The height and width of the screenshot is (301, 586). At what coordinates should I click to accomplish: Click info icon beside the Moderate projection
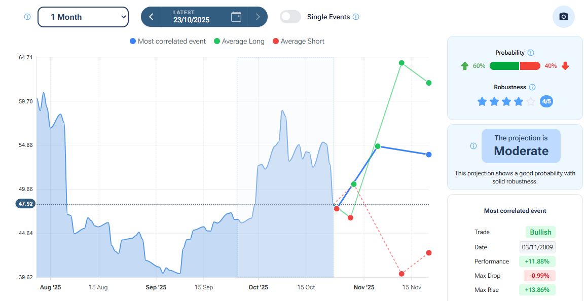473,146
